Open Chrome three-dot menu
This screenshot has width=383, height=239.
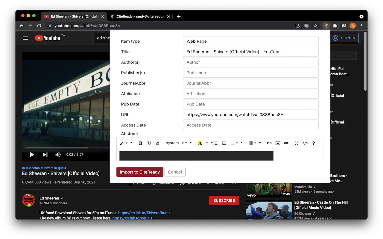click(361, 26)
